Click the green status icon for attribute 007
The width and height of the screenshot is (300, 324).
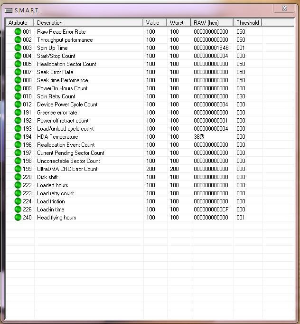click(x=18, y=72)
